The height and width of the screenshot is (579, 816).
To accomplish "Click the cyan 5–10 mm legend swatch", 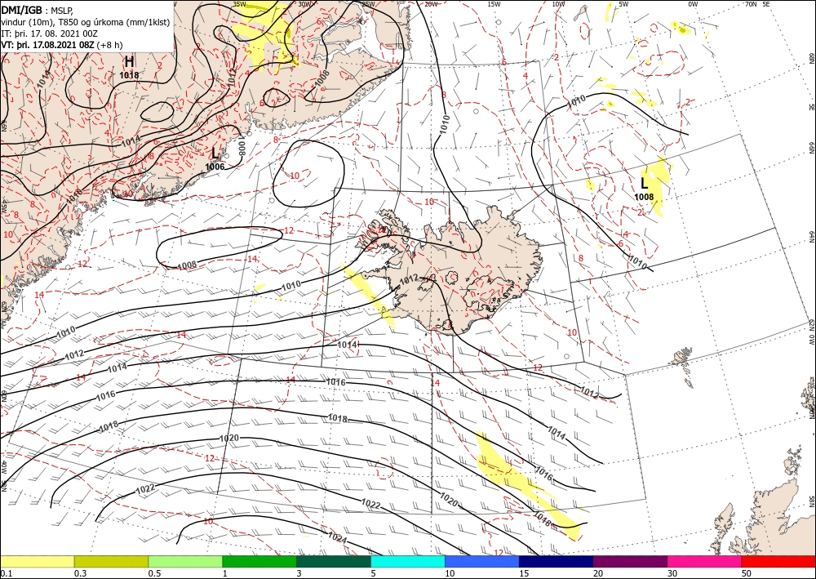I will pyautogui.click(x=408, y=561).
